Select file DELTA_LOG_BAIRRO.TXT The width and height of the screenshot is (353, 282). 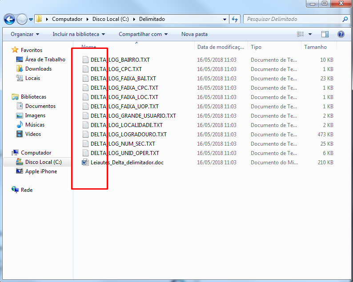(120, 60)
